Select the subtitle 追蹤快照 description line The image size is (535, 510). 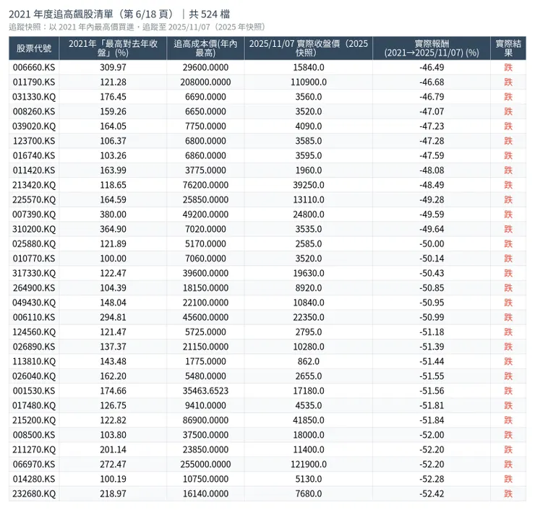137,27
